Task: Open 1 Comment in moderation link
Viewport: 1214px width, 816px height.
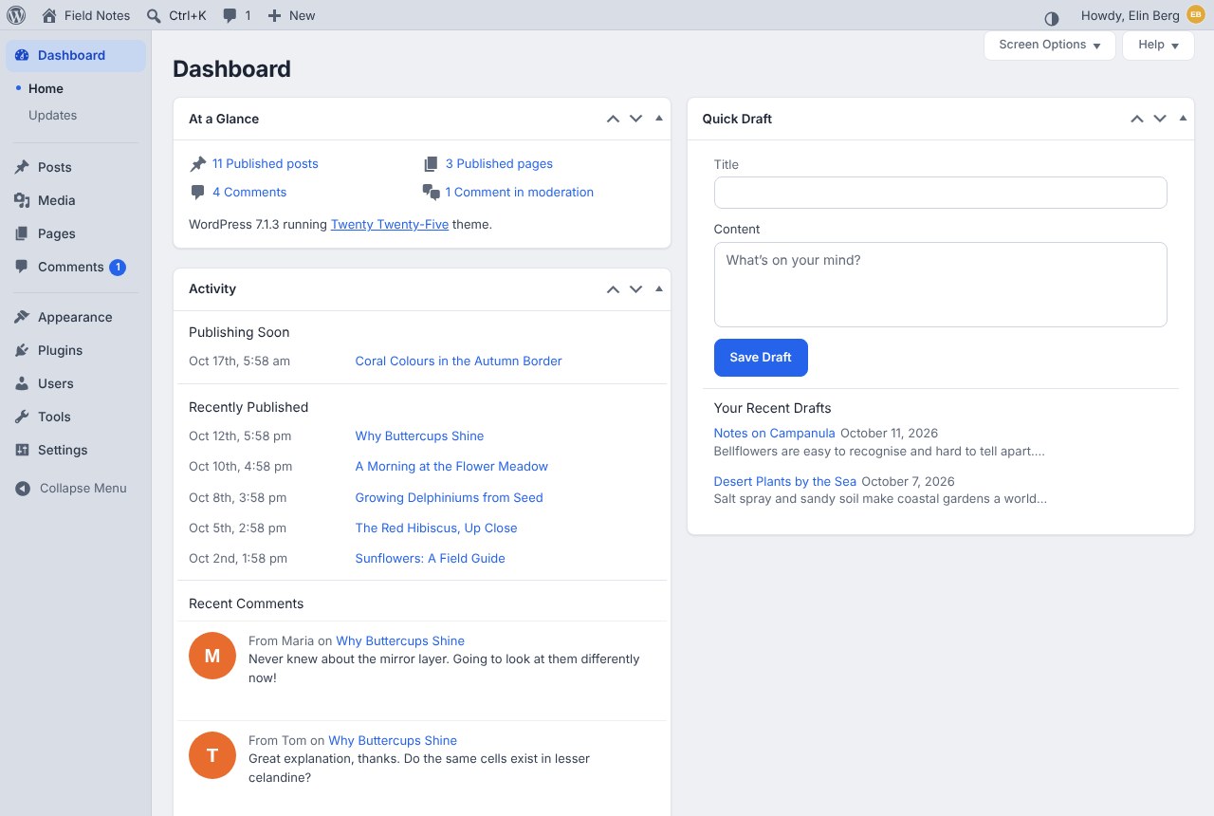Action: click(x=520, y=192)
